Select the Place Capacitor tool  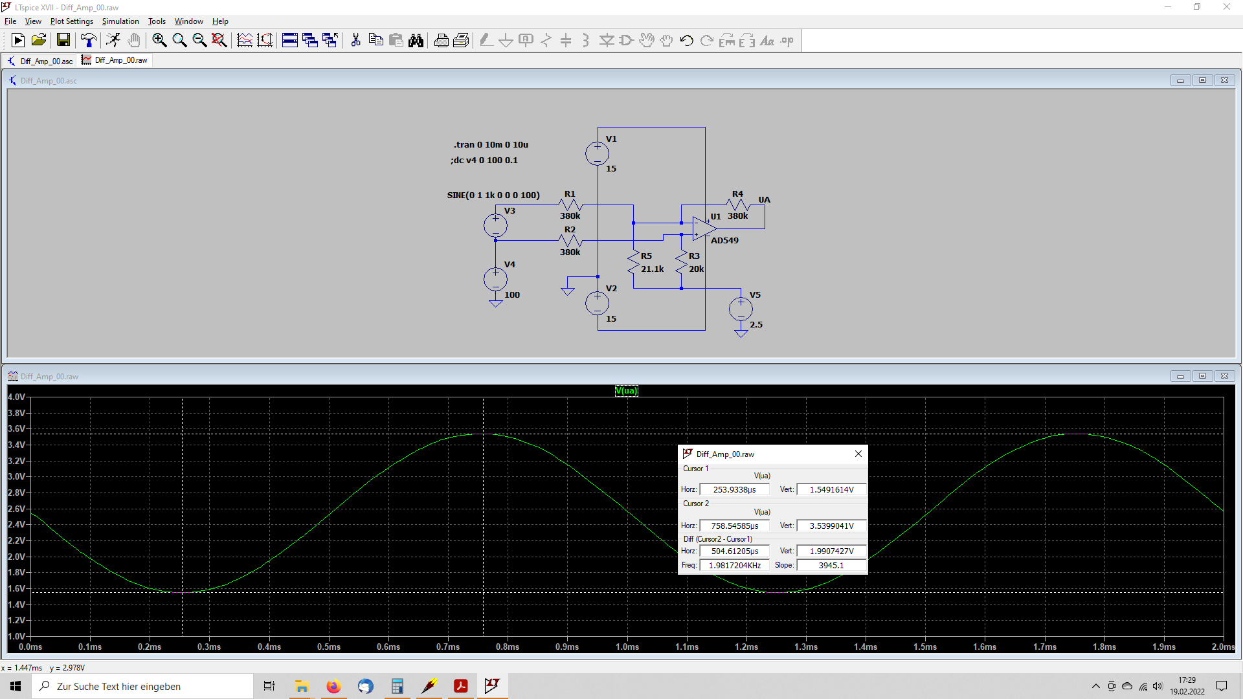[566, 41]
